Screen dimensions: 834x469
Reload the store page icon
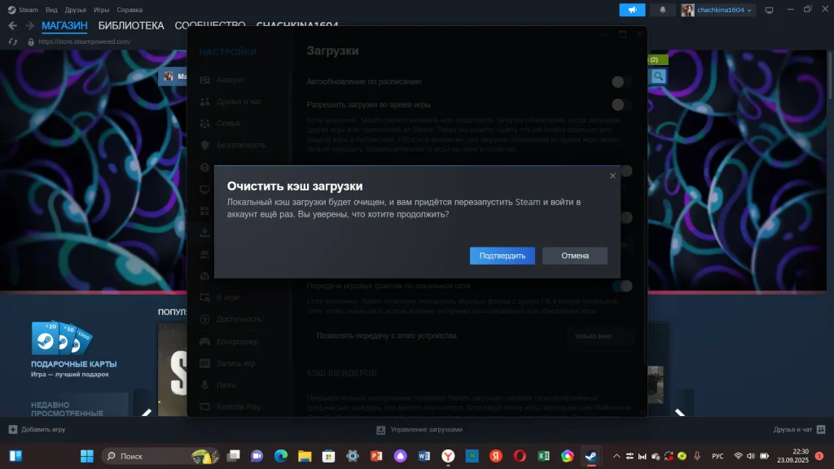click(x=12, y=42)
